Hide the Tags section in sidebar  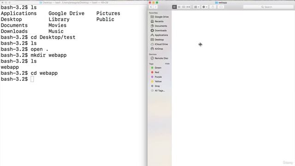167,64
